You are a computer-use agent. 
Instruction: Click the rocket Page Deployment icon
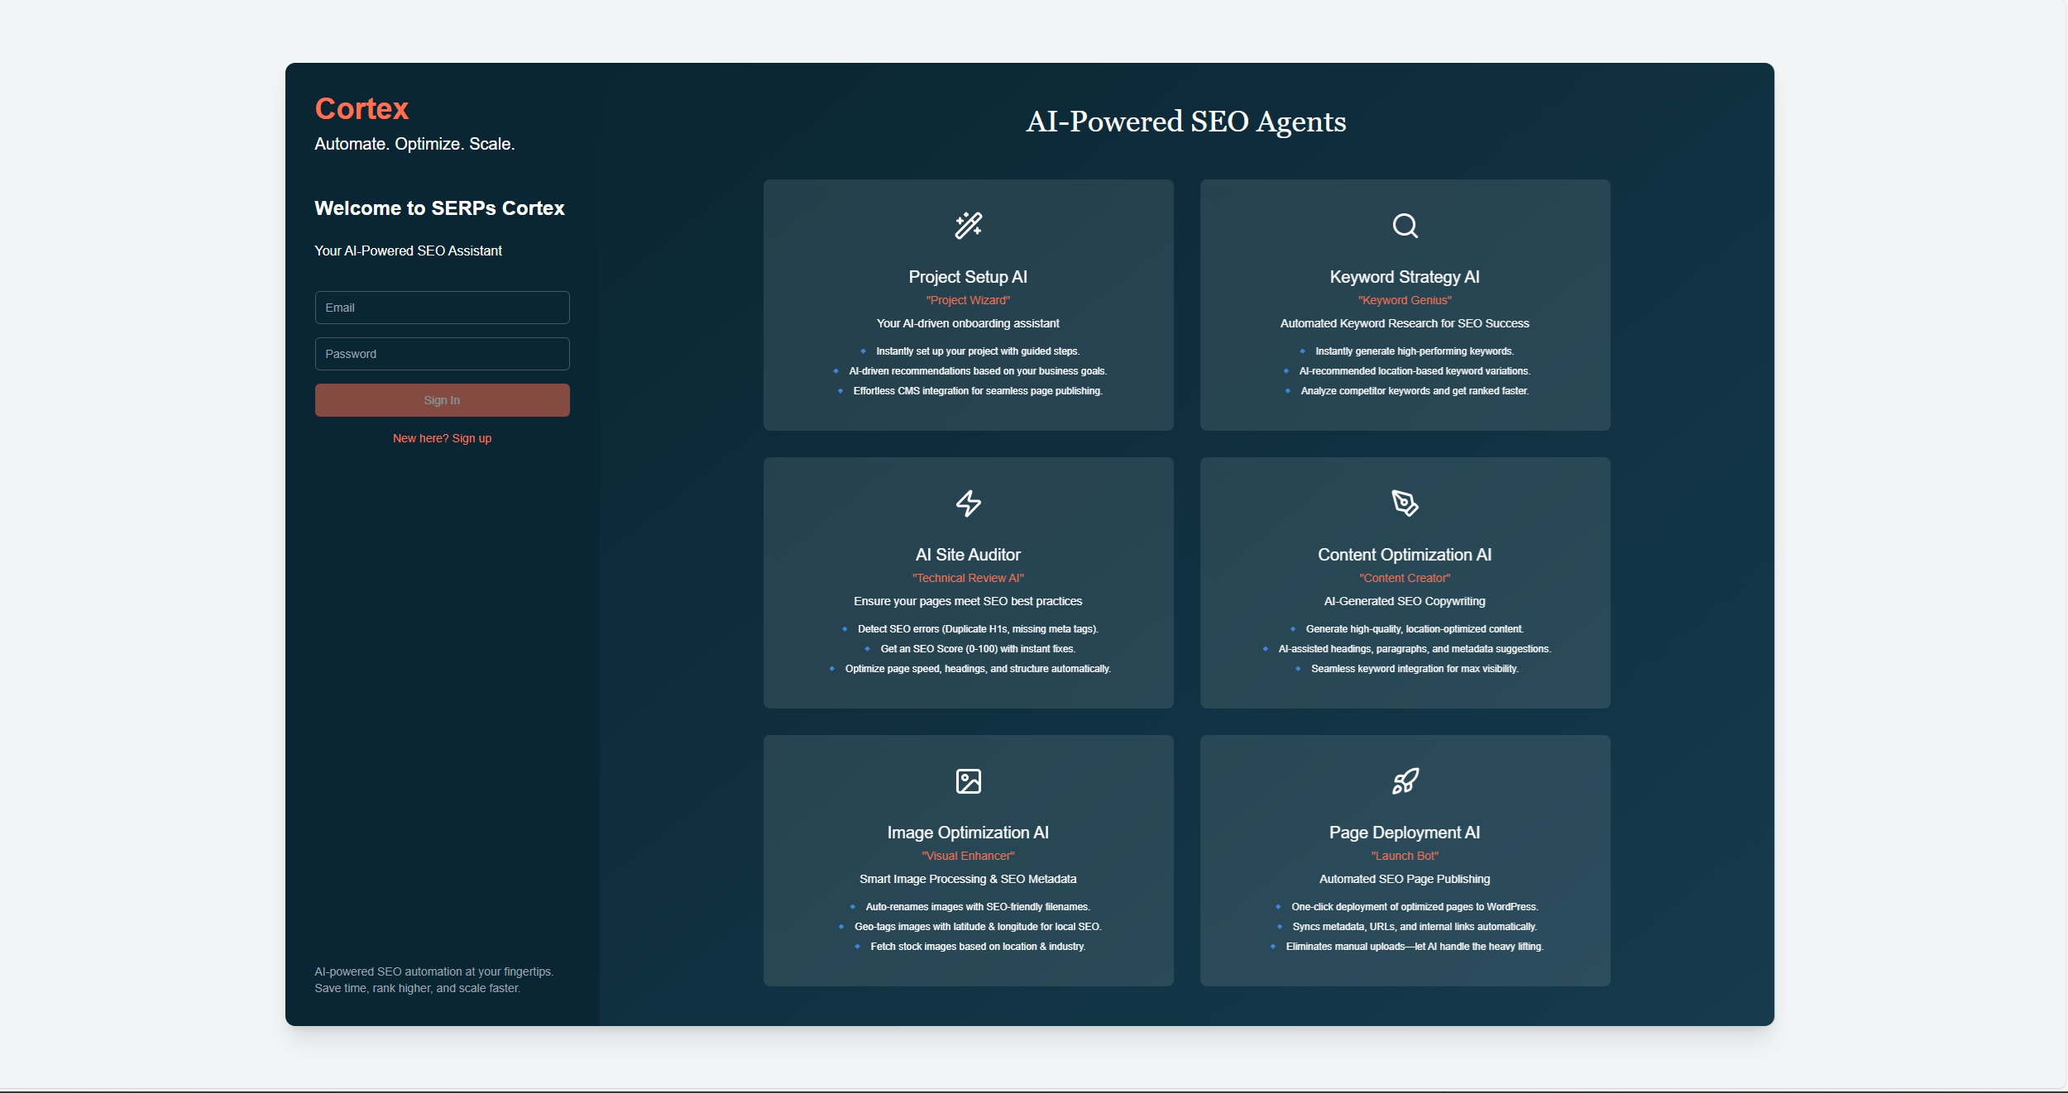[x=1405, y=780]
